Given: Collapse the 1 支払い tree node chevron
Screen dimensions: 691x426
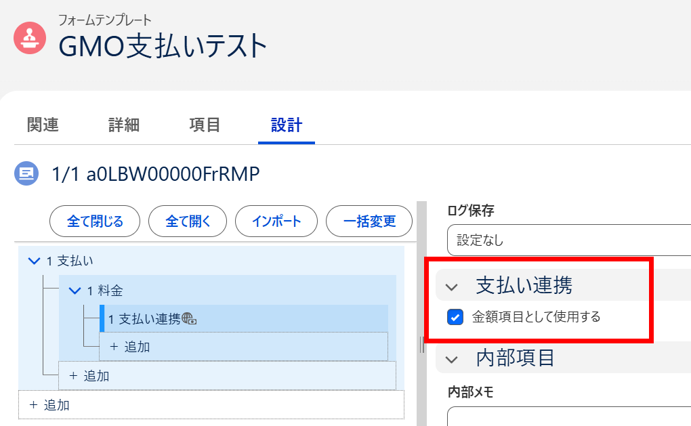Looking at the screenshot, I should 34,261.
